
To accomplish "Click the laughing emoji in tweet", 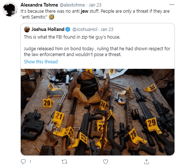I will pos(51,17).
